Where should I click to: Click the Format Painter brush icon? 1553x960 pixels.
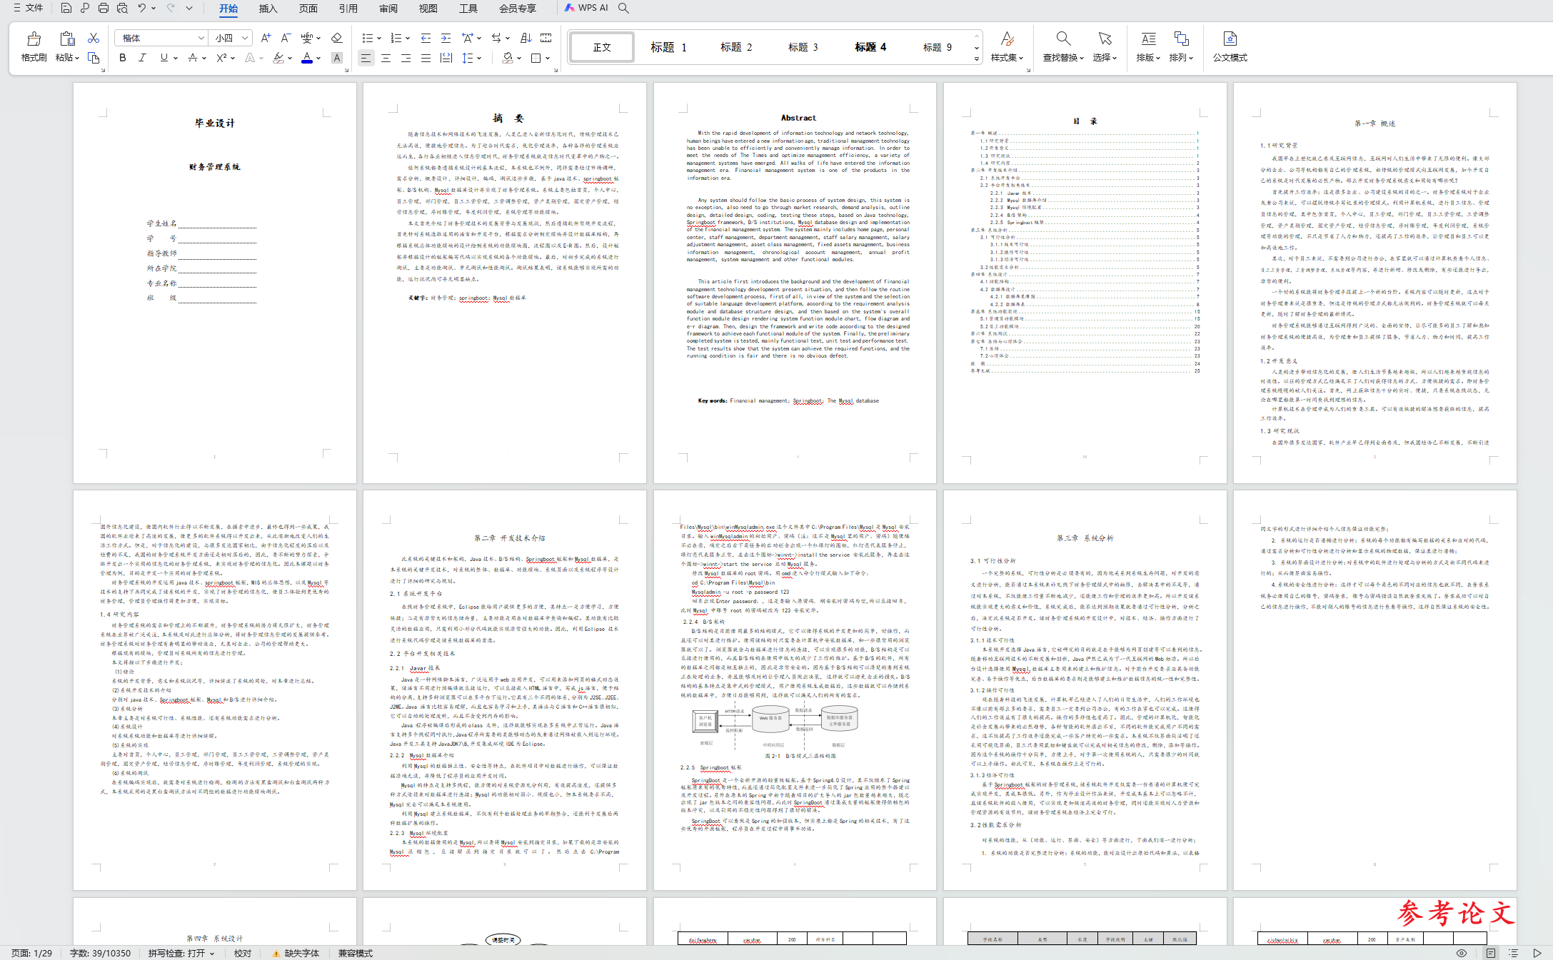coord(34,39)
